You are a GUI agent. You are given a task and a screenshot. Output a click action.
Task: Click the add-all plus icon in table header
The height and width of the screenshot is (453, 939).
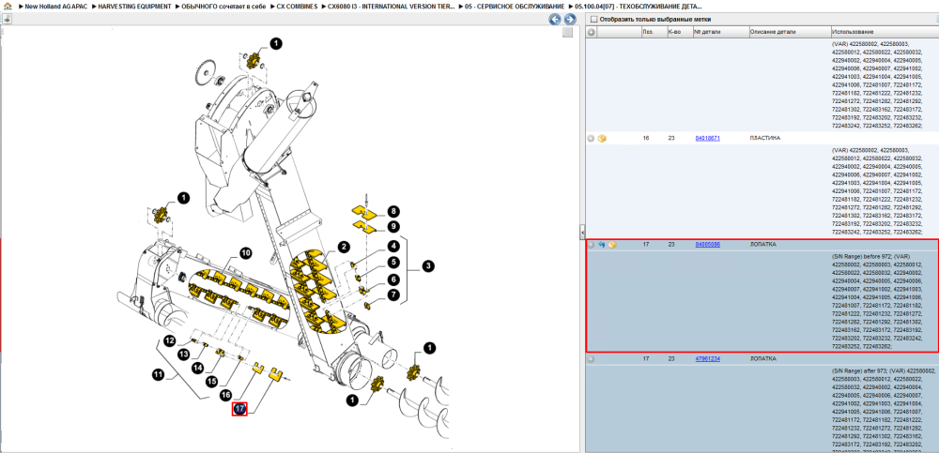pyautogui.click(x=591, y=31)
